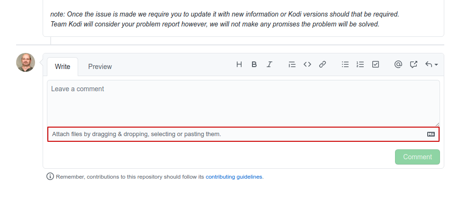Apply italic text formatting icon
The height and width of the screenshot is (198, 467).
[269, 64]
